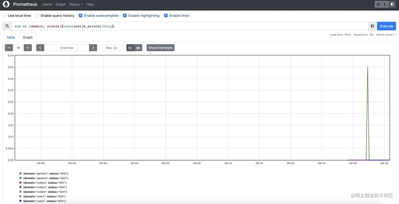Select the auto theme contrast icon
Viewport: 399px width, 204px height.
pos(392,4)
